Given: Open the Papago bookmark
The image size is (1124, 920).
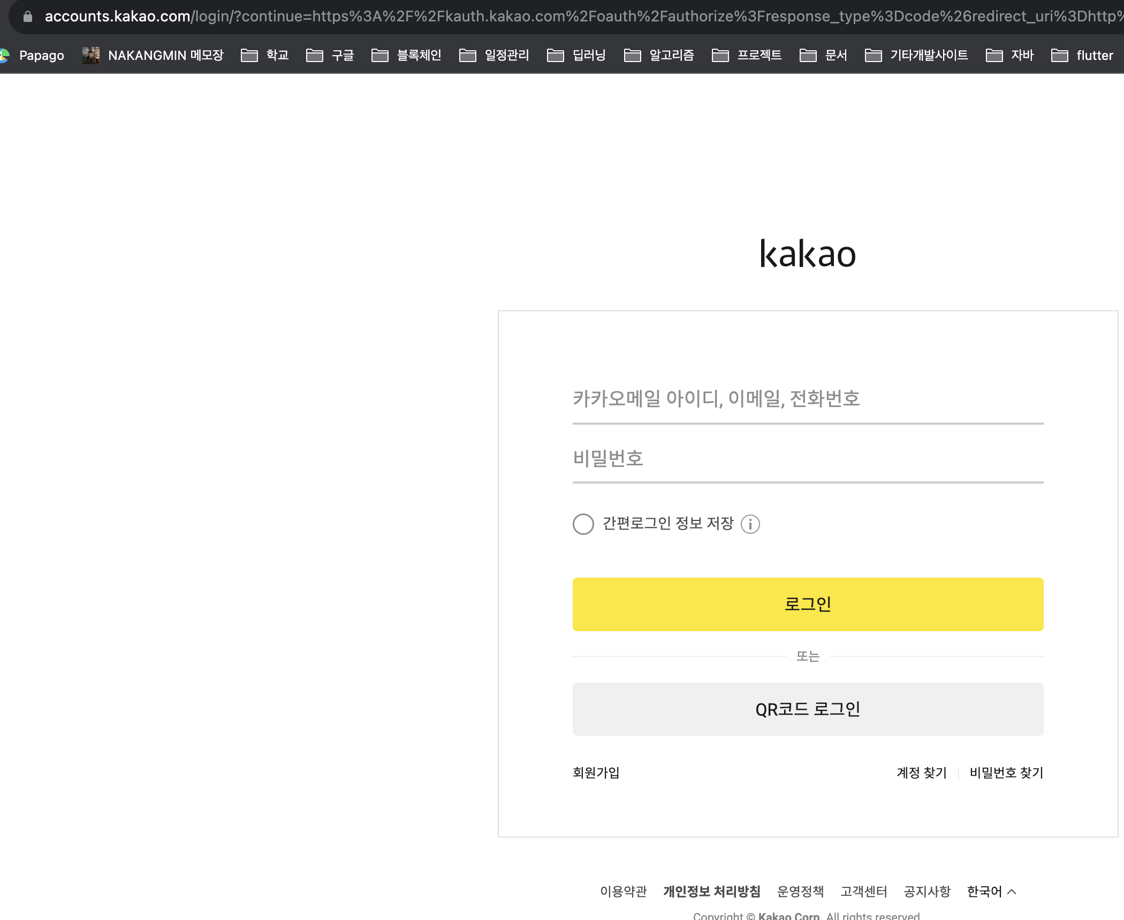Looking at the screenshot, I should (32, 55).
